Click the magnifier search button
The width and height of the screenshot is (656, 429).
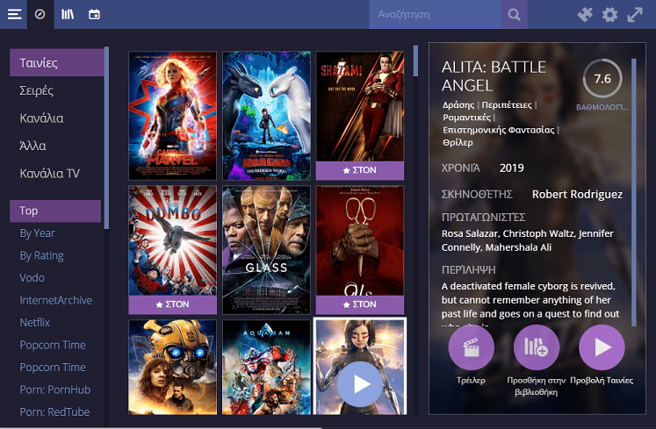(514, 15)
